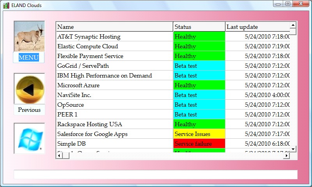Screen dimensions: 312x187
Task: Select the MENU label under the antelope
Action: pyautogui.click(x=29, y=58)
